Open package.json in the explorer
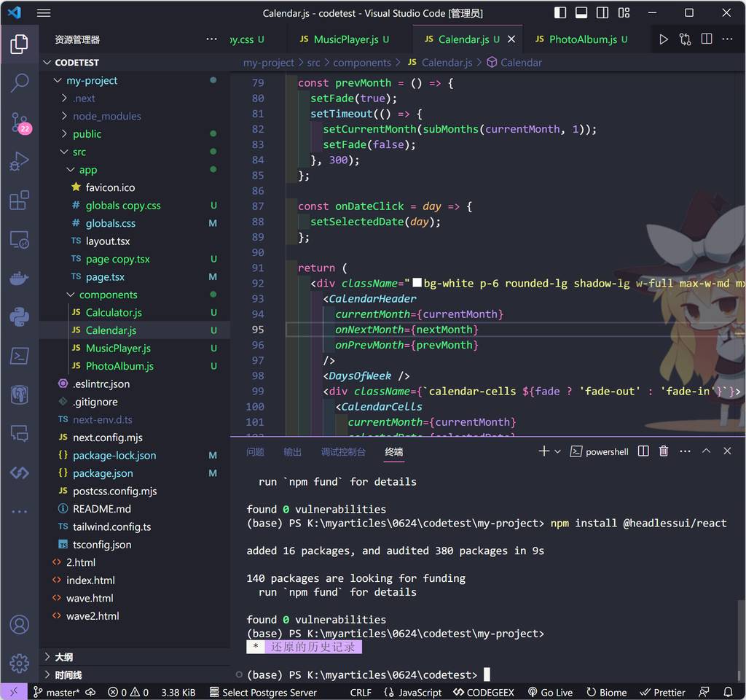This screenshot has height=700, width=746. point(103,473)
